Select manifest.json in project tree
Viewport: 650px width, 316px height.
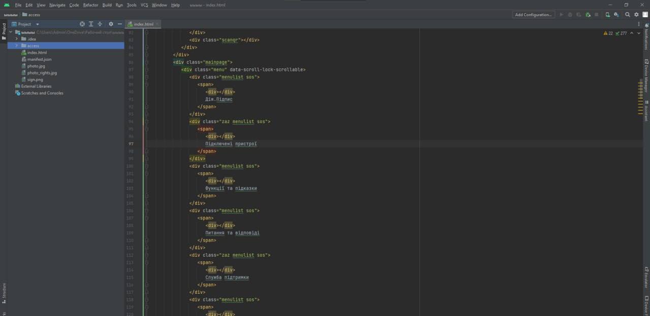(39, 59)
